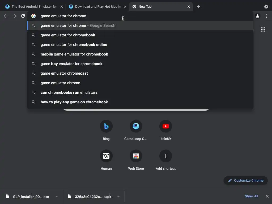Choose 'game emulator chromecast' suggestion
Screen dimensions: 272x204
(140, 73)
